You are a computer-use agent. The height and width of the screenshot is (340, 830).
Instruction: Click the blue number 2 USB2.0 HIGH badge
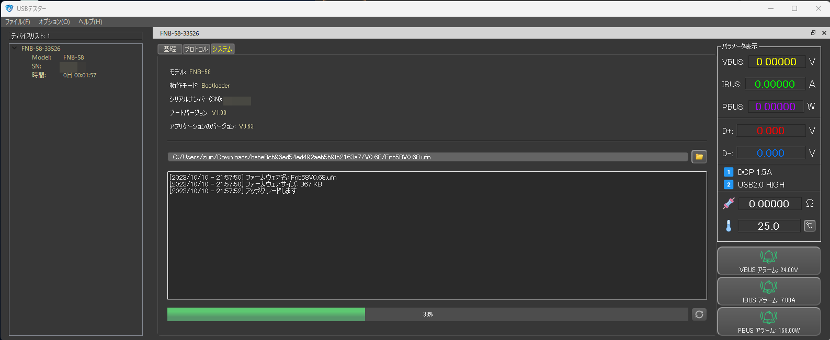point(729,184)
